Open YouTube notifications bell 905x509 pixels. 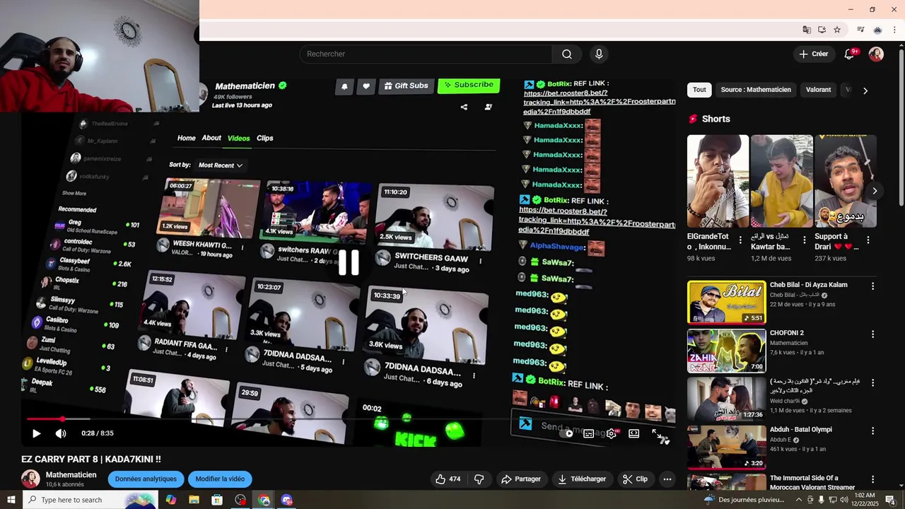[x=850, y=54]
